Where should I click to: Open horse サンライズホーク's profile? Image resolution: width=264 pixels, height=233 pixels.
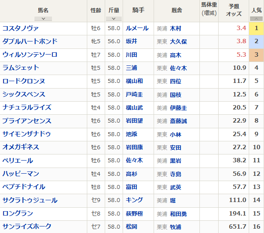pyautogui.click(x=27, y=226)
